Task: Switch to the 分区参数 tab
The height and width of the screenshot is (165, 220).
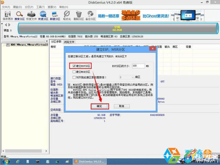Action: pyautogui.click(x=56, y=42)
